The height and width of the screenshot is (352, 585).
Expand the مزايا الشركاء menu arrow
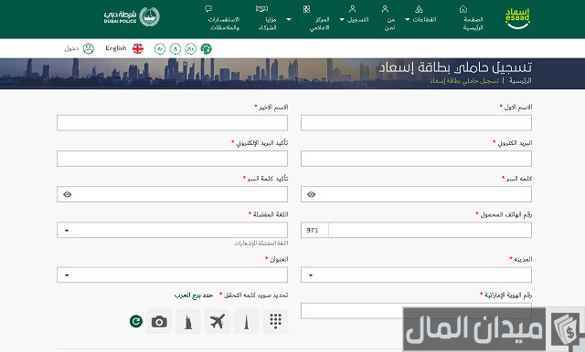tap(289, 19)
